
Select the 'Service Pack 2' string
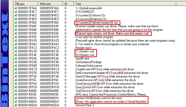click(x=85, y=105)
